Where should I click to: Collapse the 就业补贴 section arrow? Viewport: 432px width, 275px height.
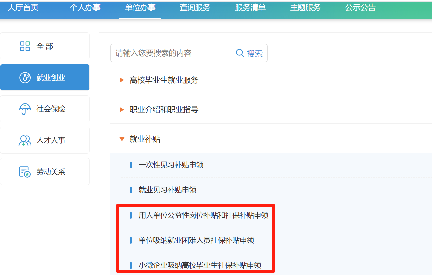click(122, 139)
